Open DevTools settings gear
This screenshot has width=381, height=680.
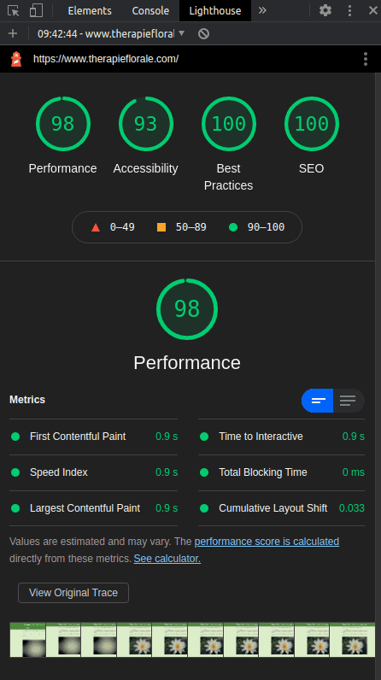325,10
